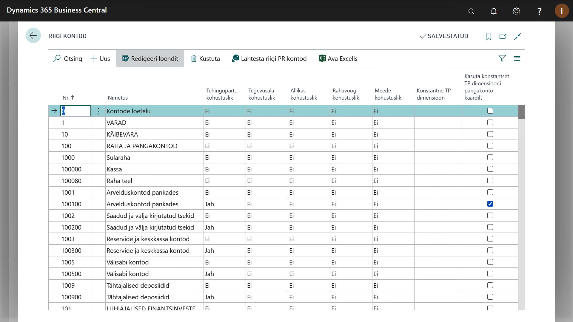Select the Kontode loetelu name cell
This screenshot has height=322, width=573.
tap(155, 111)
